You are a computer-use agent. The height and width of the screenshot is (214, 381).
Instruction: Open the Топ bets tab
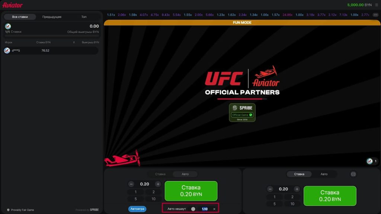[x=84, y=17]
